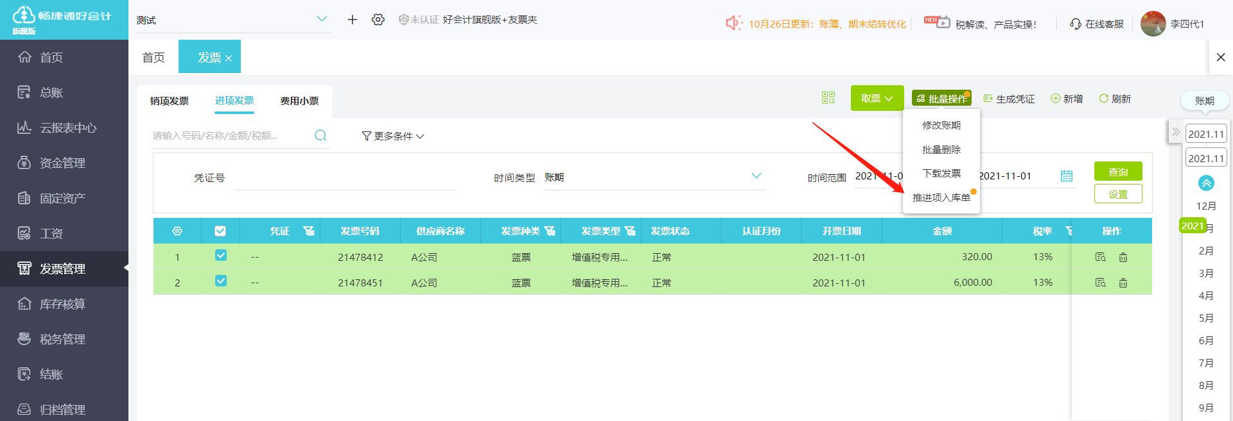This screenshot has height=421, width=1233.
Task: Delete invoice 21478412 with trash icon
Action: tap(1123, 257)
